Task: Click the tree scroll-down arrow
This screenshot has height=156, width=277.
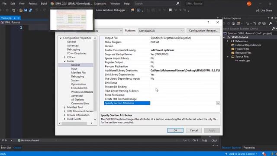Action: pyautogui.click(x=95, y=120)
